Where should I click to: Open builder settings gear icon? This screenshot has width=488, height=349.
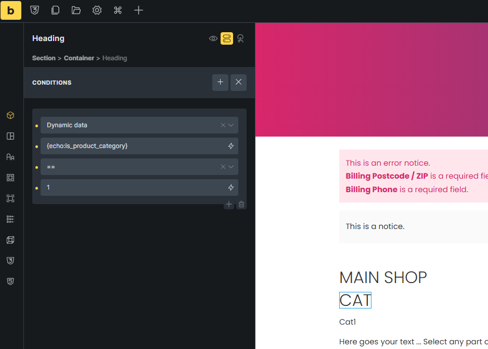[x=97, y=10]
